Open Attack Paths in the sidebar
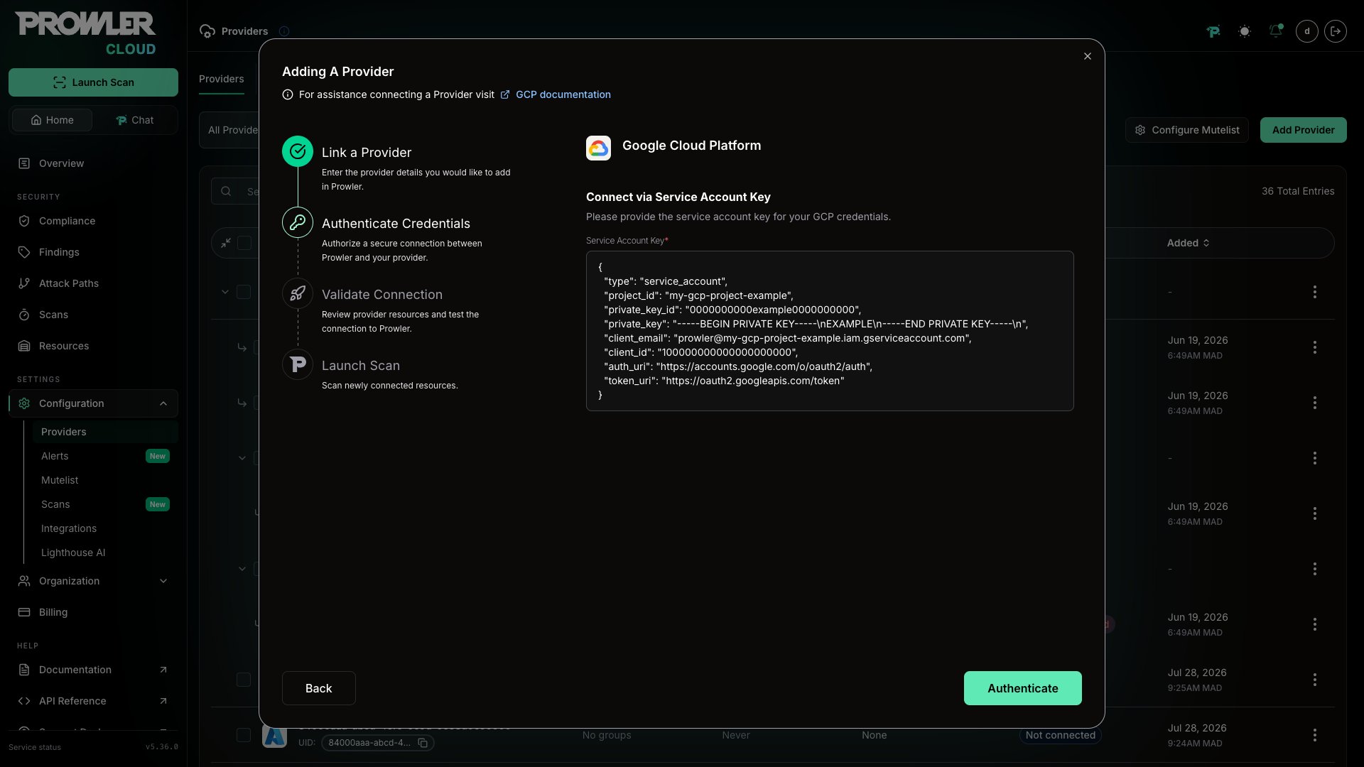 pos(68,283)
